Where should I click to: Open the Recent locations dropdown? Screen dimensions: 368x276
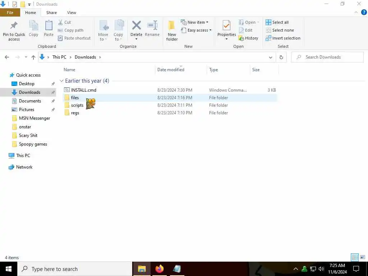point(26,57)
